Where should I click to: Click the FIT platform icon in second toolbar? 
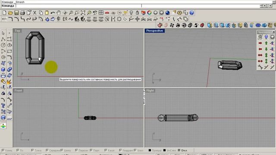89,19
